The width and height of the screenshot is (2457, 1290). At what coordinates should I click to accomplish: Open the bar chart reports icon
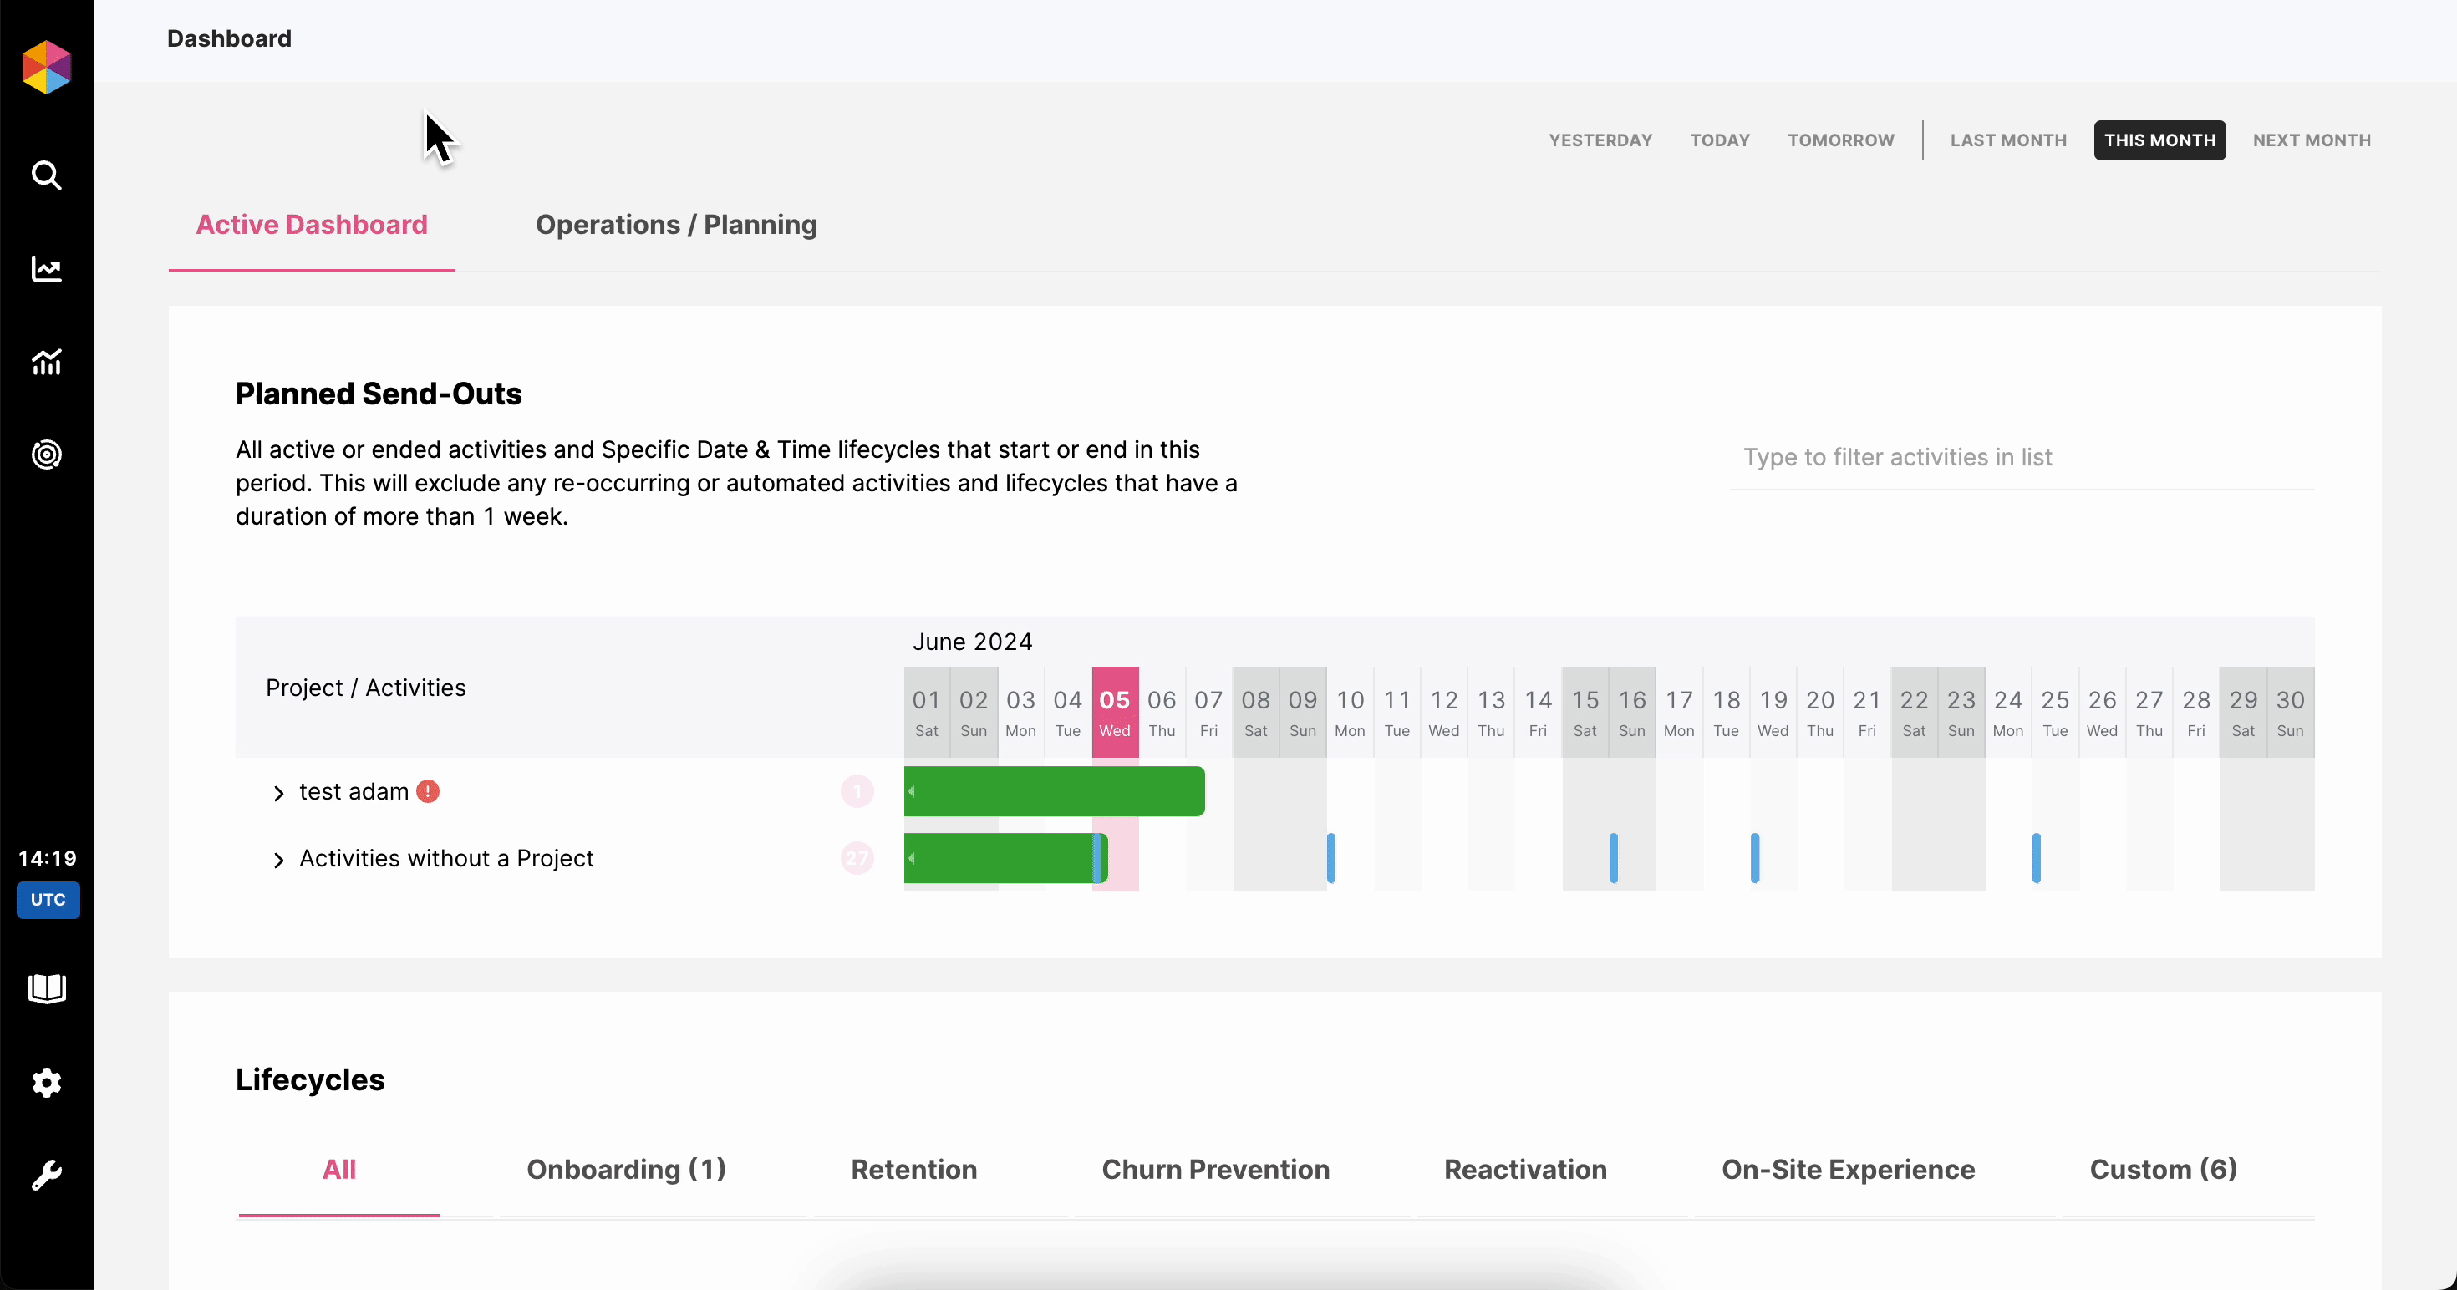point(47,363)
